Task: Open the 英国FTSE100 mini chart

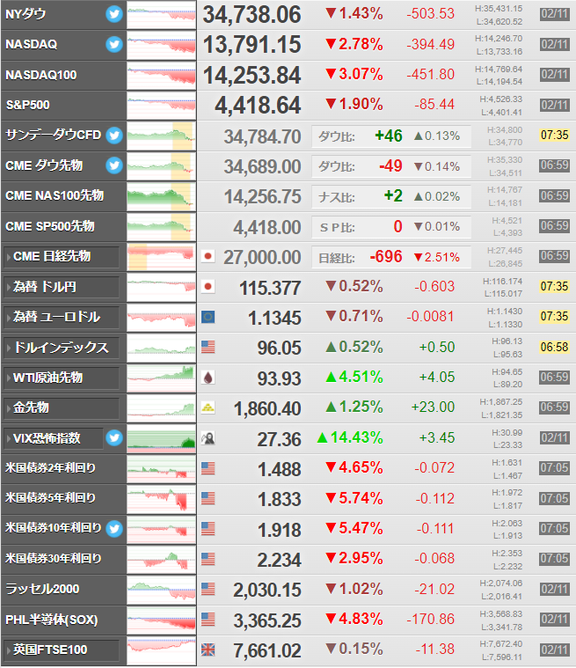Action: pyautogui.click(x=161, y=650)
